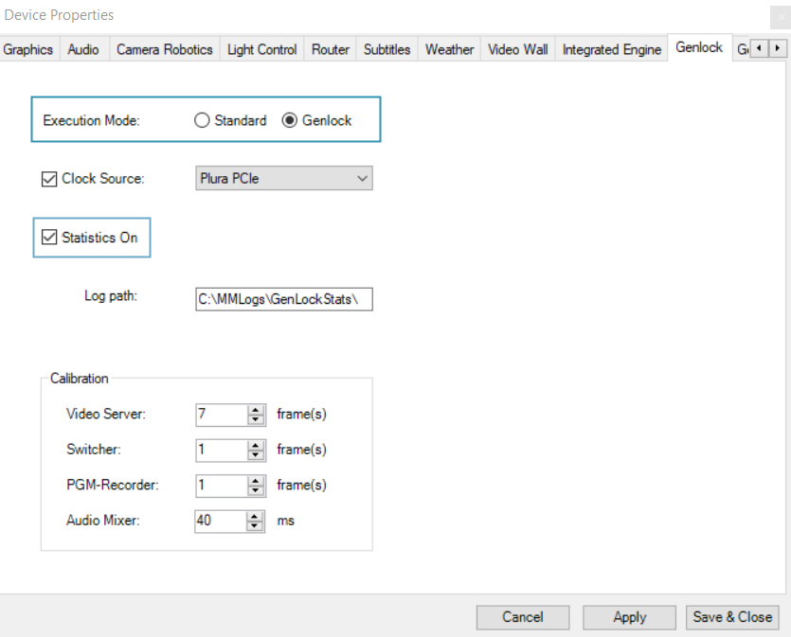Open the Plura PCIe clock source dropdown

tap(283, 178)
